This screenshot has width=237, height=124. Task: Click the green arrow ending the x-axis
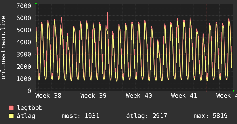[x=234, y=91]
